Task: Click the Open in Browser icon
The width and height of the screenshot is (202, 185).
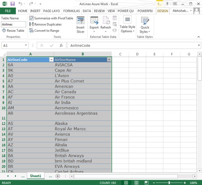Action: [115, 24]
